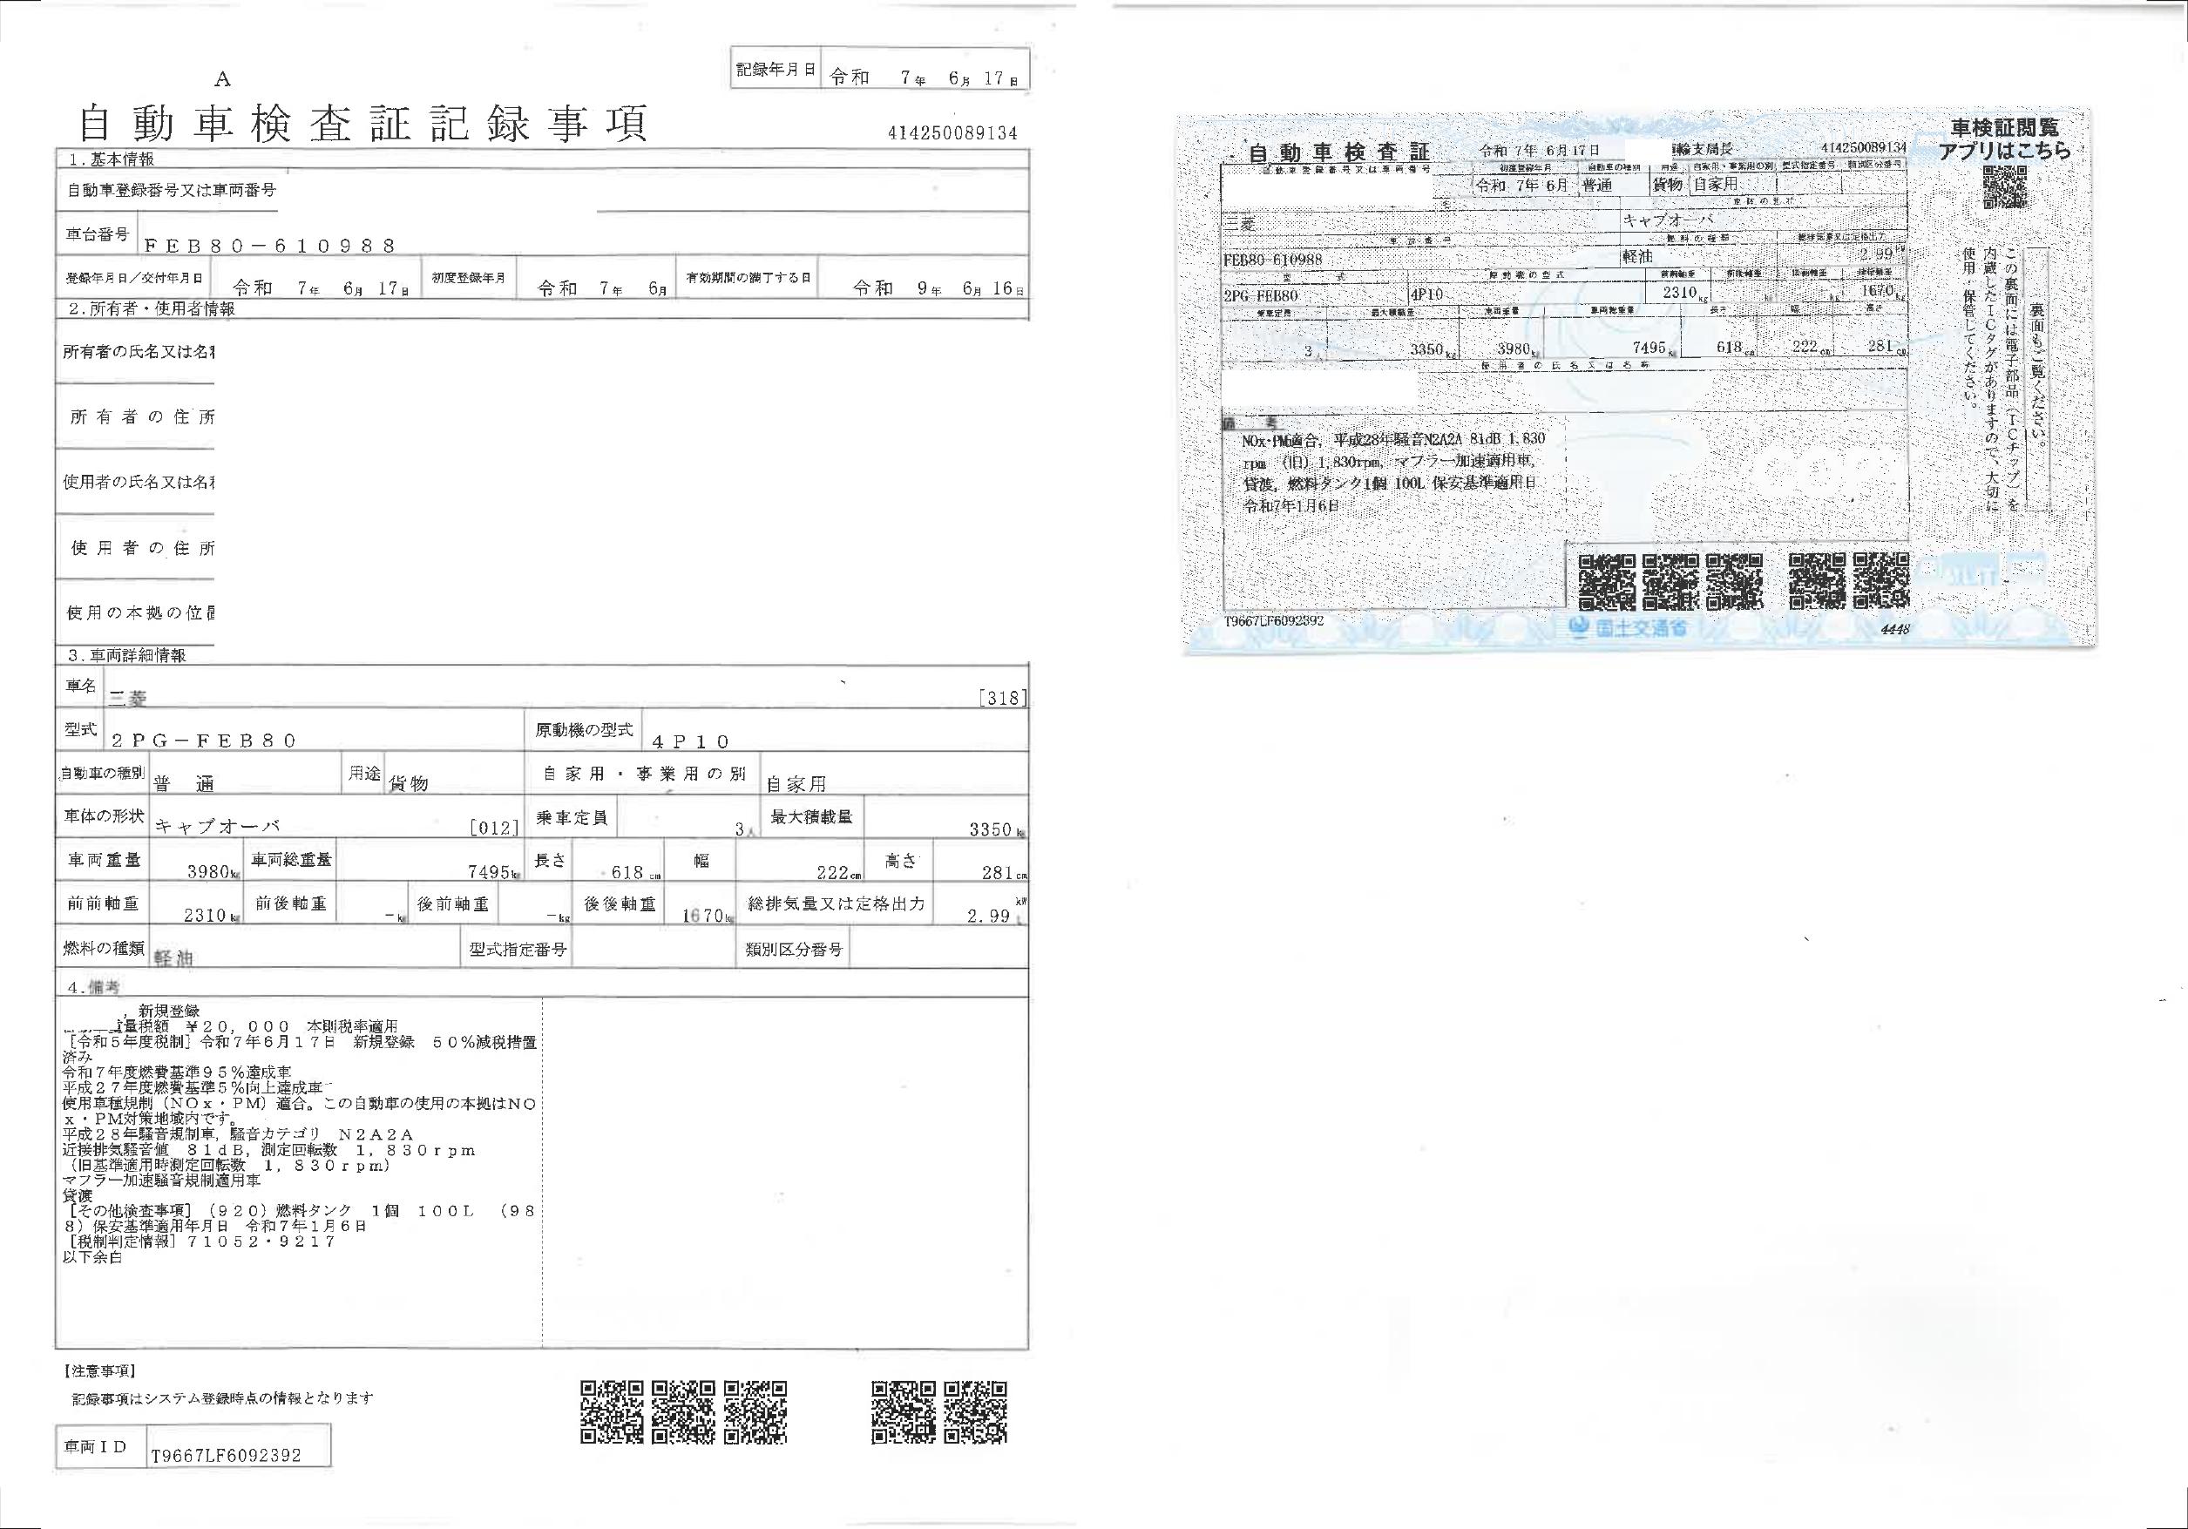Click rightmost QR code on record sheet bottom
This screenshot has height=1529, width=2188.
(976, 1412)
